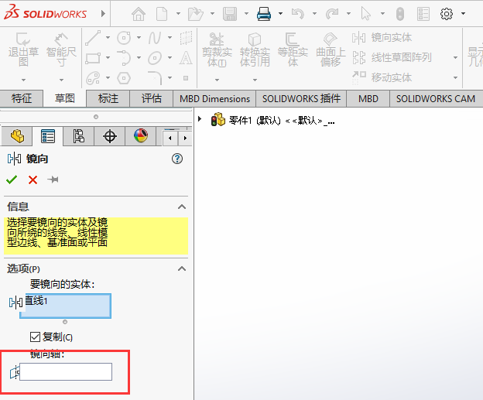Cancel mirror with the red X
This screenshot has height=400, width=483.
[33, 179]
